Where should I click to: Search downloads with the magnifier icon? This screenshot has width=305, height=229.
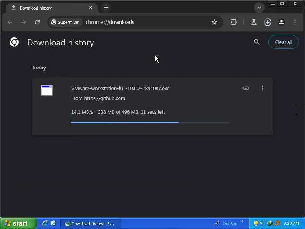pyautogui.click(x=257, y=42)
